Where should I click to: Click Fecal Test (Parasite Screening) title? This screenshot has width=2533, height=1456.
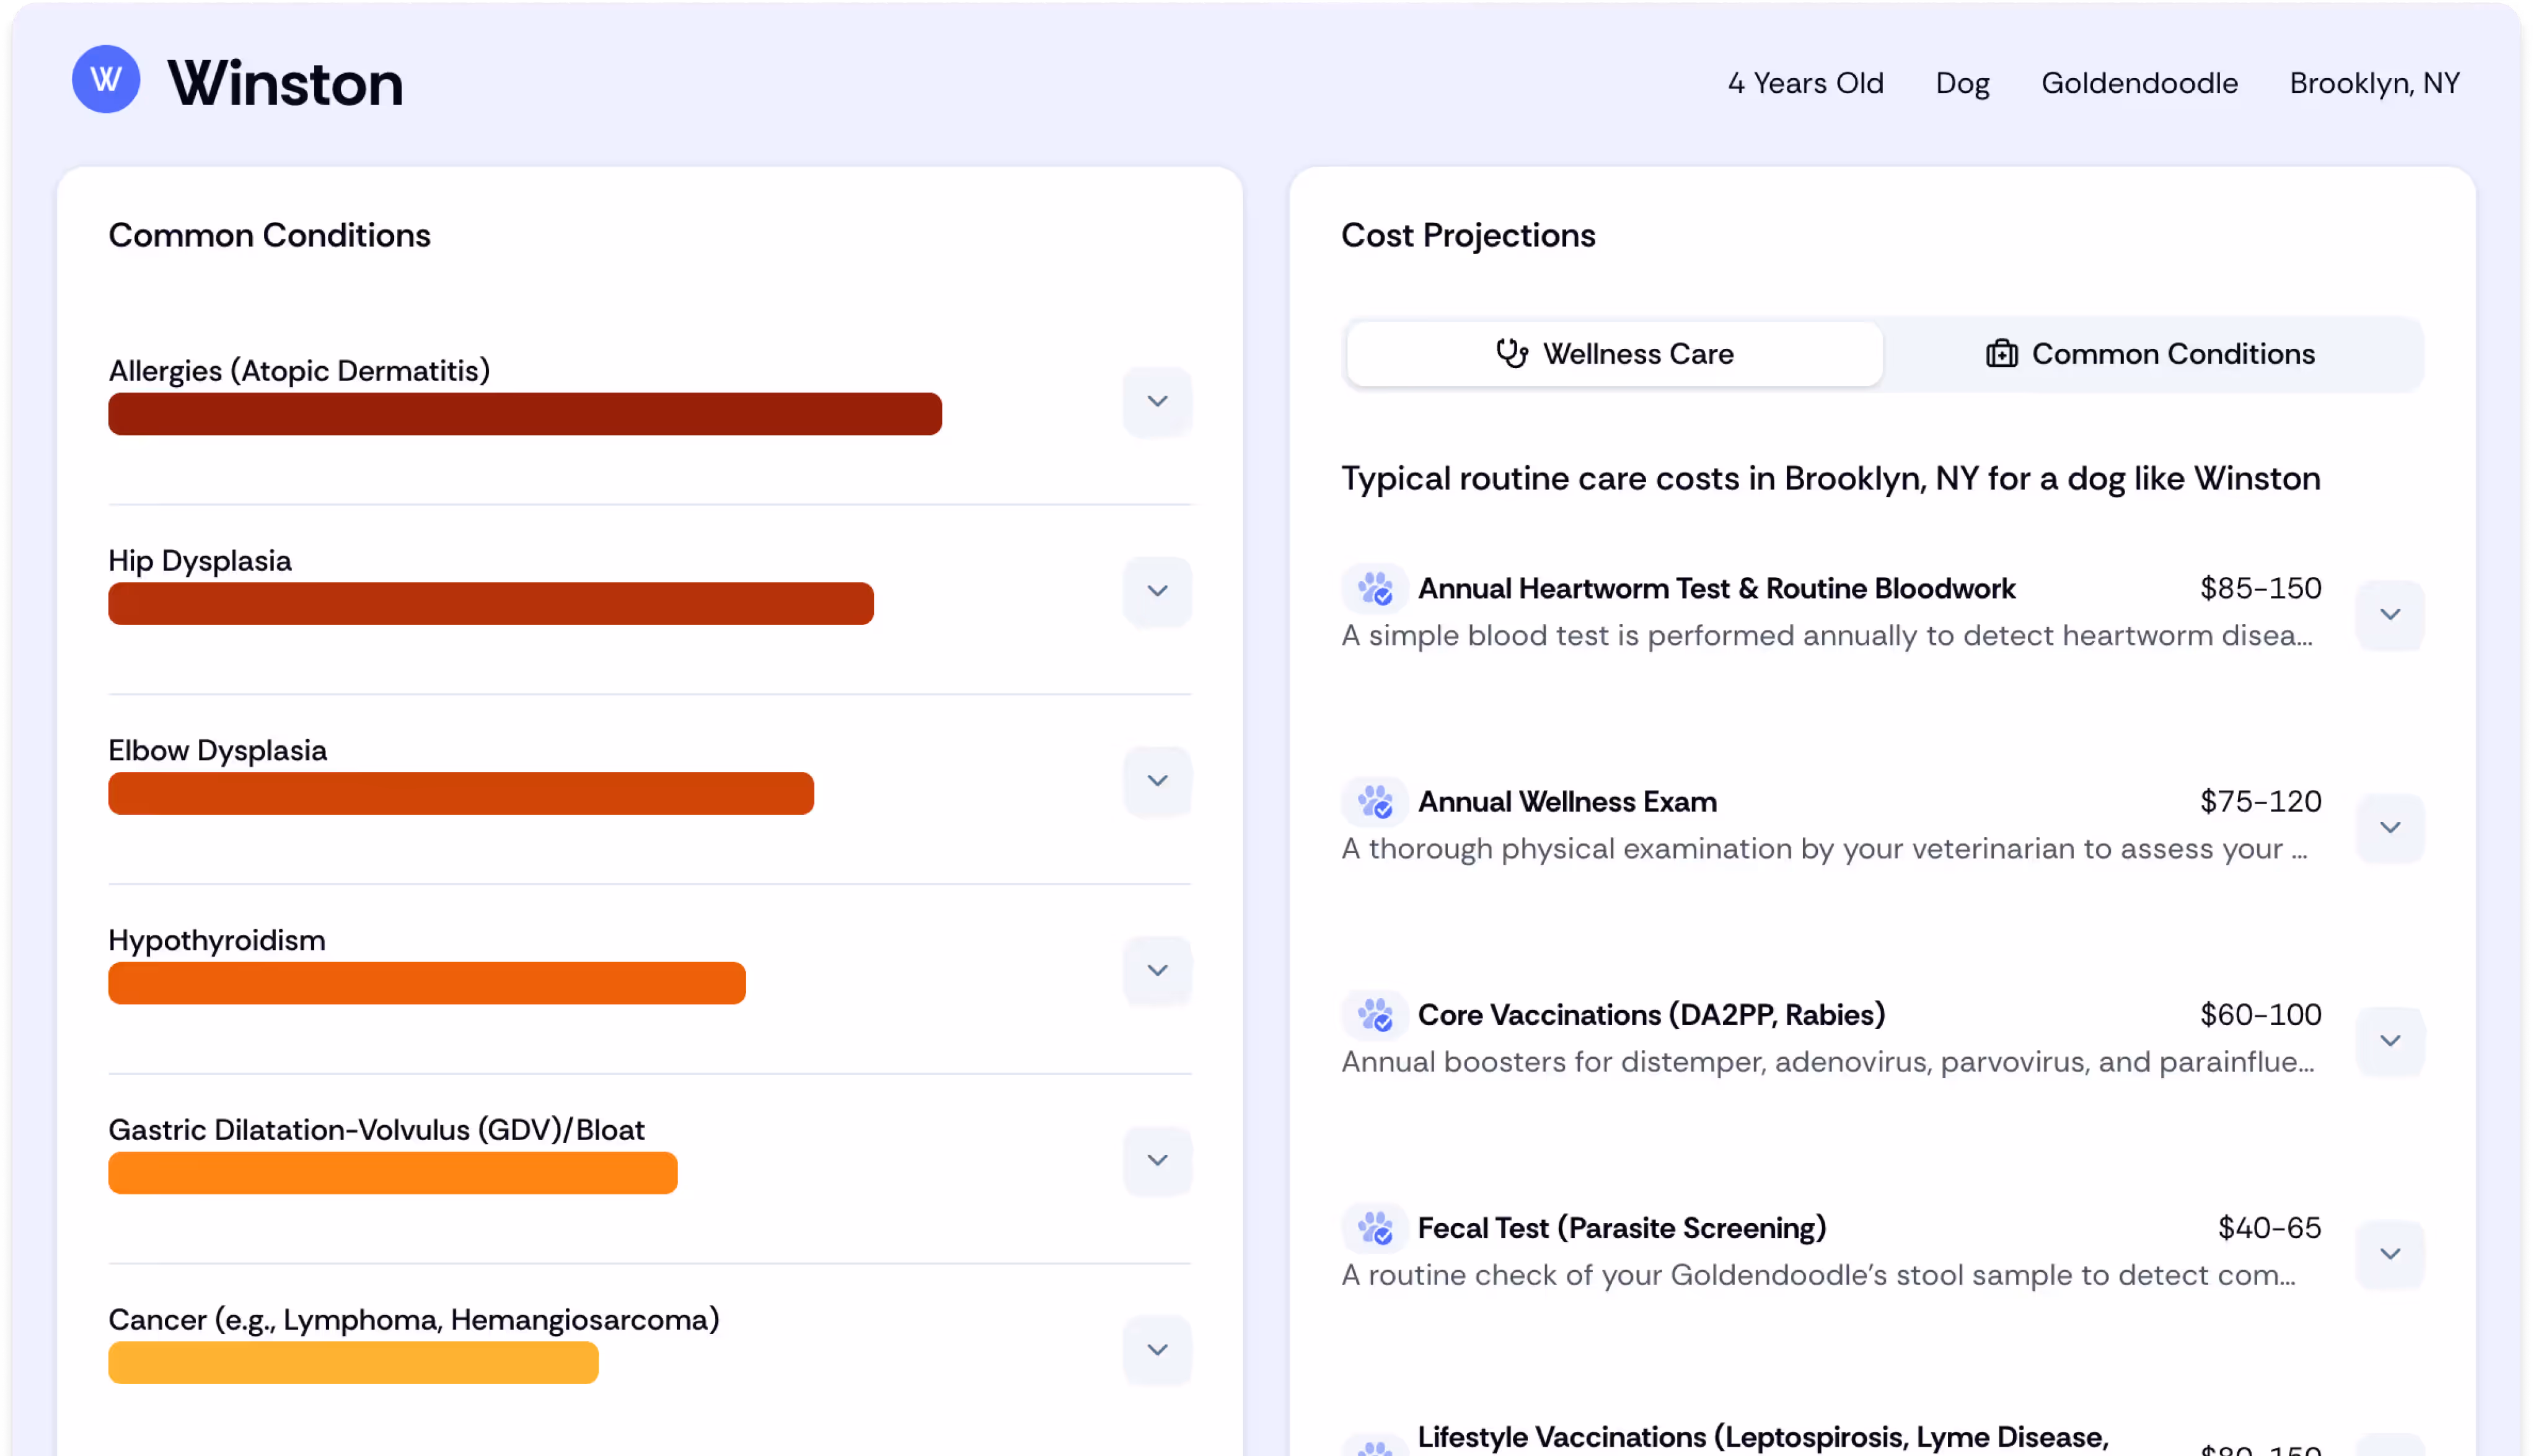pyautogui.click(x=1621, y=1228)
